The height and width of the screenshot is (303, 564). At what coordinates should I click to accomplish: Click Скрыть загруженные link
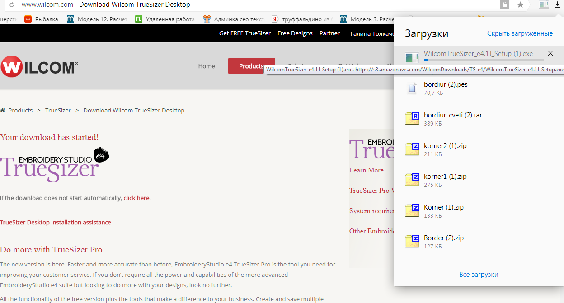pyautogui.click(x=520, y=33)
